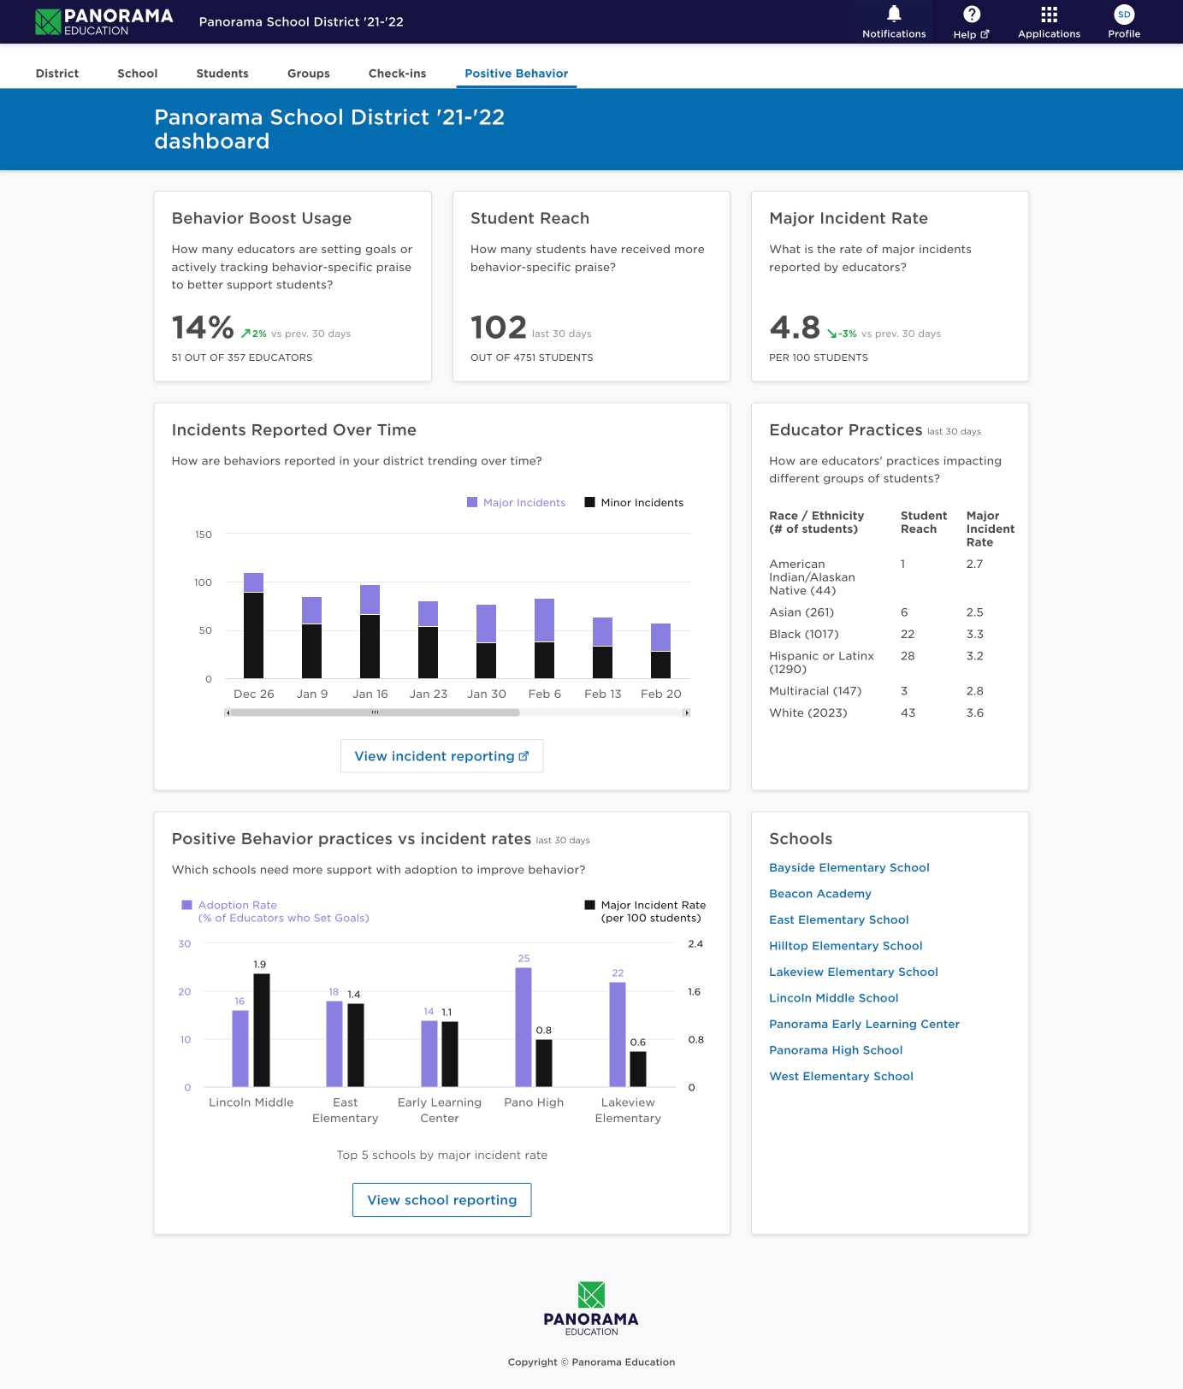
Task: Select the Groups tab
Action: (x=309, y=74)
